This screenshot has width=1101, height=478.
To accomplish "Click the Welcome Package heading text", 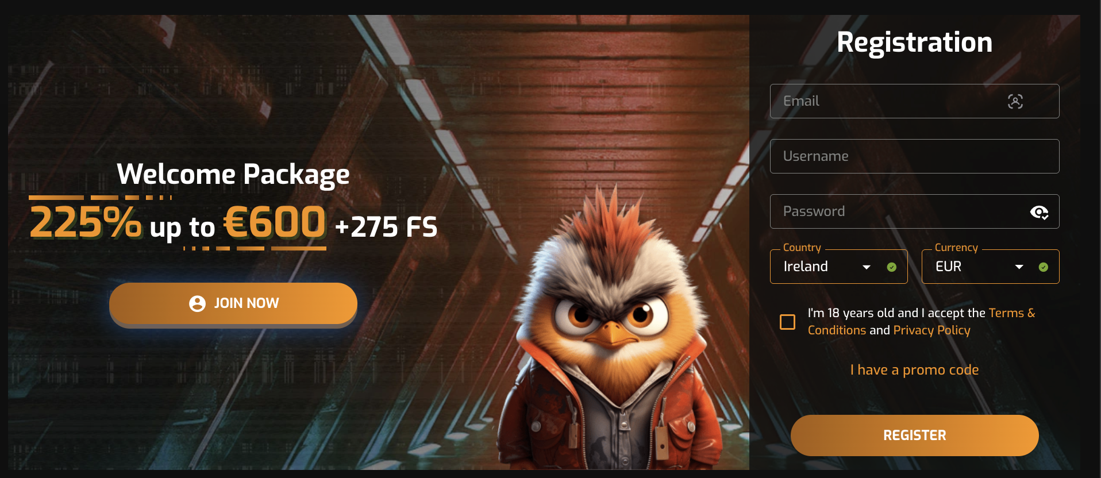I will [233, 175].
